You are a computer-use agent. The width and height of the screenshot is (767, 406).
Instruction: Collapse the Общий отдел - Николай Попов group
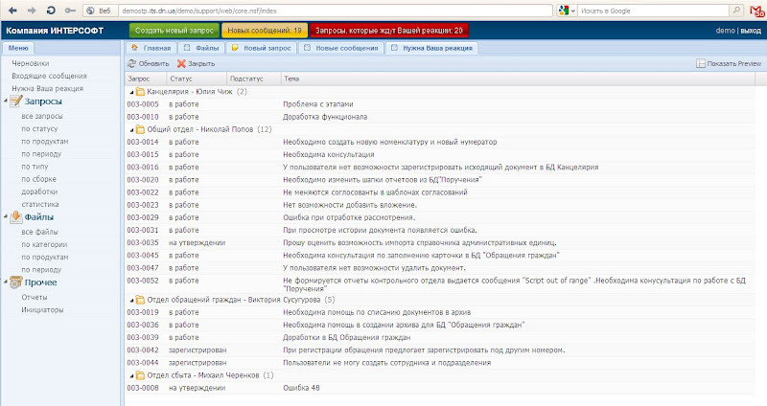click(x=131, y=130)
